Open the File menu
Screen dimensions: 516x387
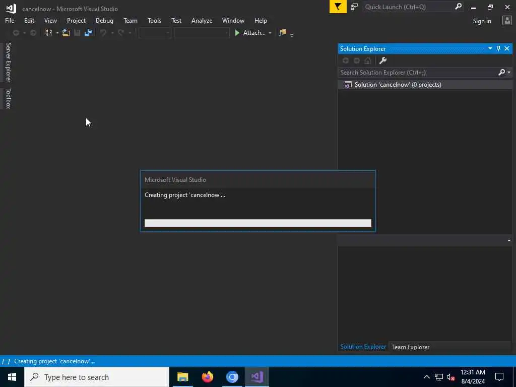click(10, 20)
